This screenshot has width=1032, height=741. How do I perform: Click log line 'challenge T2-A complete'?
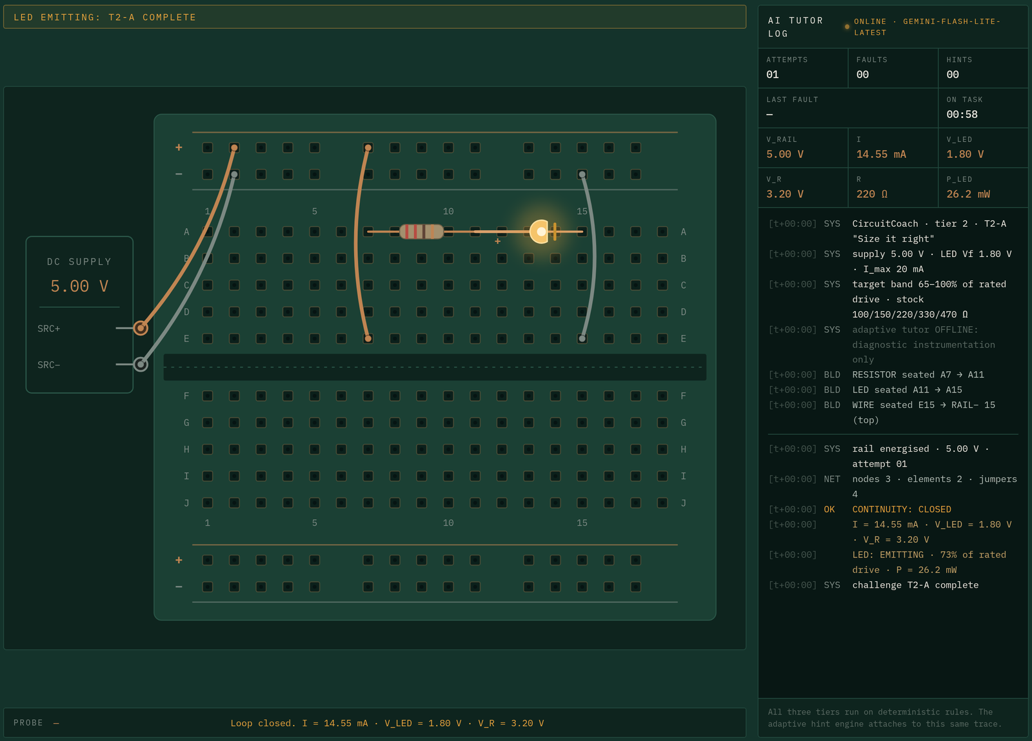click(x=893, y=585)
